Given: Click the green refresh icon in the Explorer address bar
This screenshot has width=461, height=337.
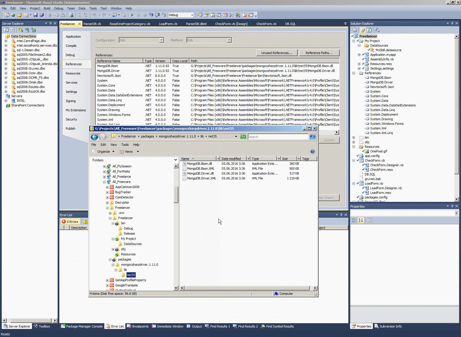Looking at the screenshot, I should coord(243,137).
